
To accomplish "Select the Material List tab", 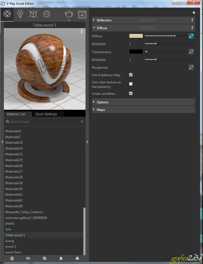I will [16, 114].
